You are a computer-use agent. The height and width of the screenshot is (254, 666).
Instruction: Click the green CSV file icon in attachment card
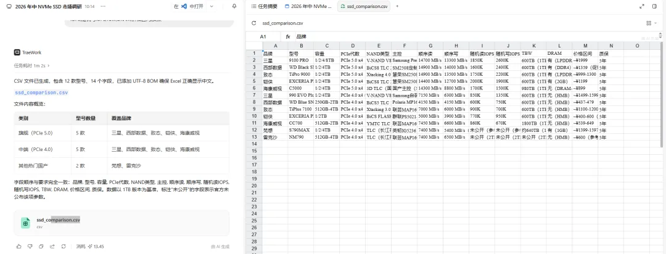point(25,223)
